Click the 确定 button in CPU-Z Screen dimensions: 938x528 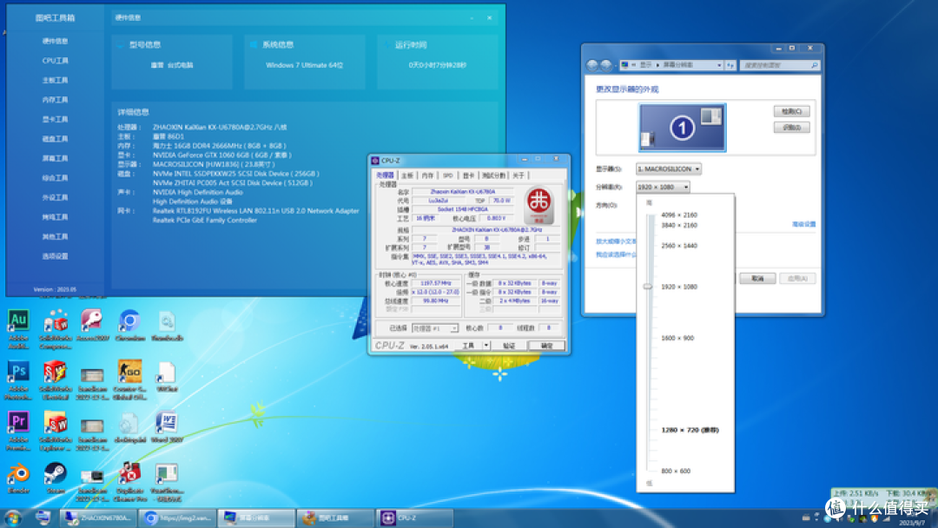coord(547,346)
